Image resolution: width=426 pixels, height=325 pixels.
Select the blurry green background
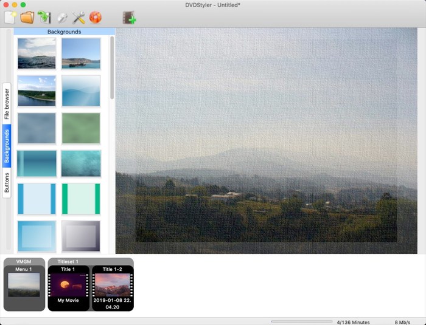[81, 128]
